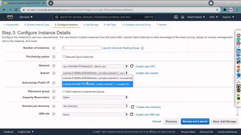Show info for Capacity Reservation
241x135 pixels.
coord(53,97)
